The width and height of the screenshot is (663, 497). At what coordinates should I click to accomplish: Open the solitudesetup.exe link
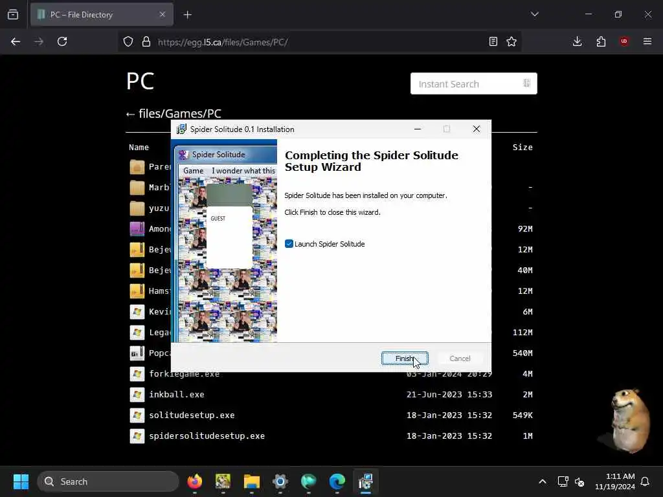pyautogui.click(x=192, y=415)
